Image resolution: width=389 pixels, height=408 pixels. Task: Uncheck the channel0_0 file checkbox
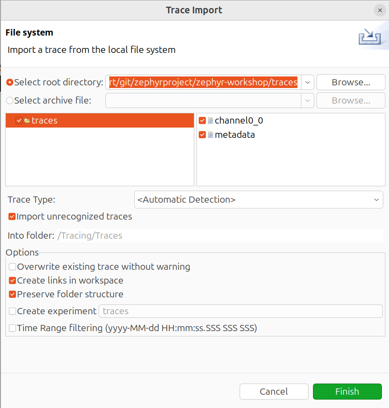click(x=203, y=120)
